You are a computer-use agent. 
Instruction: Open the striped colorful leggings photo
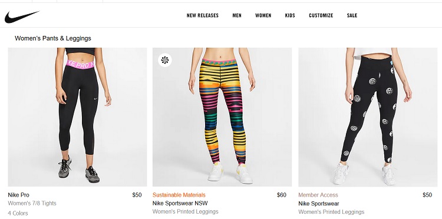coord(222,117)
